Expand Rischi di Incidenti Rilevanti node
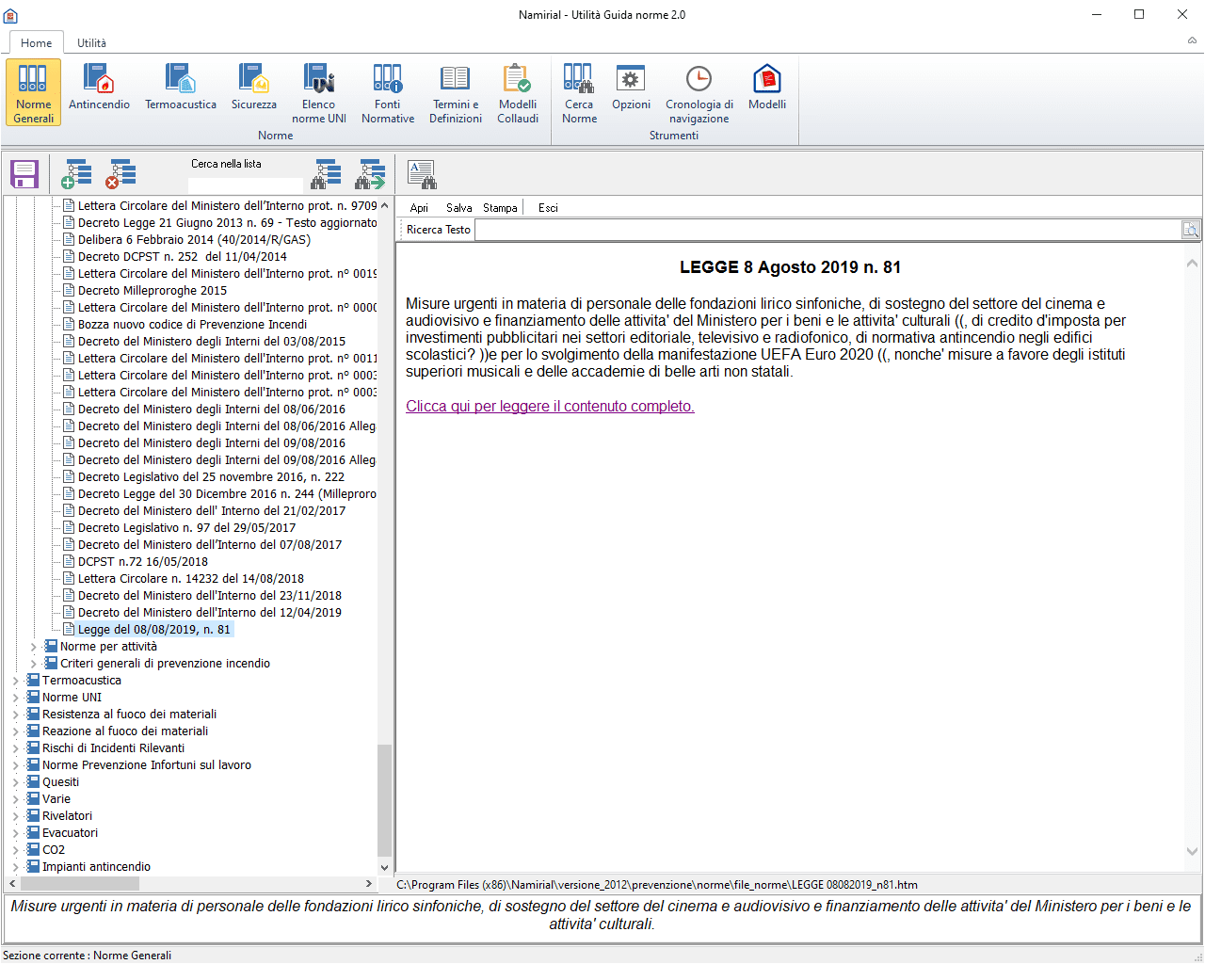 click(x=15, y=748)
